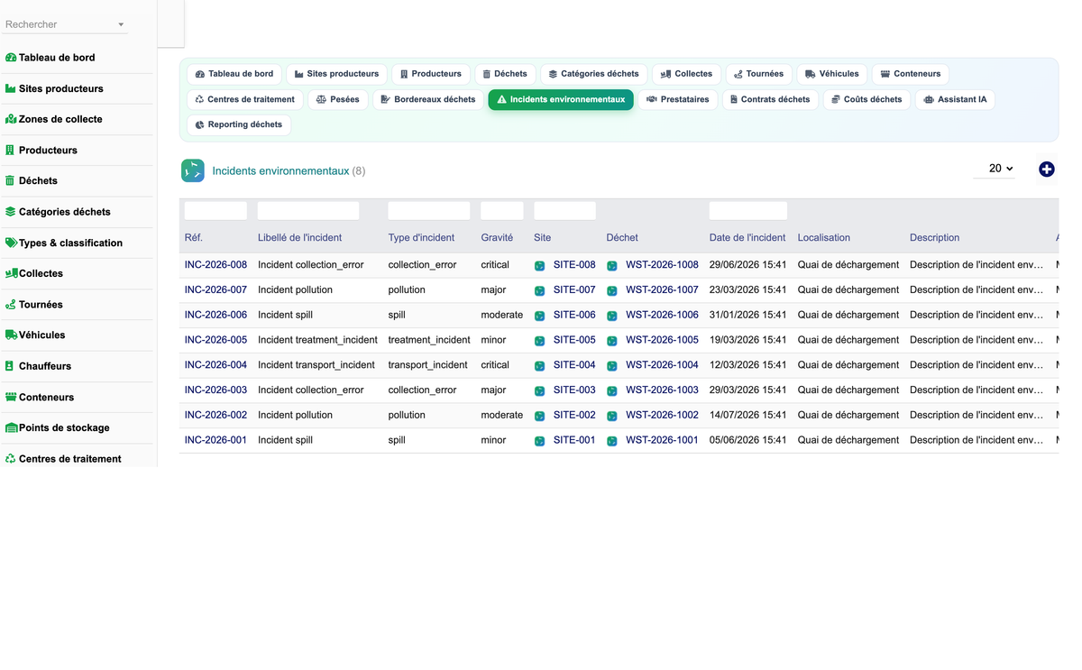Screen dimensions: 1082x670
Task: Sort by the Description column header
Action: pyautogui.click(x=934, y=238)
